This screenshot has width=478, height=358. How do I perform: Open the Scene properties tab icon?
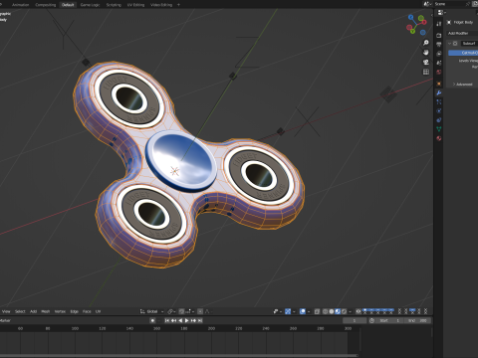439,63
